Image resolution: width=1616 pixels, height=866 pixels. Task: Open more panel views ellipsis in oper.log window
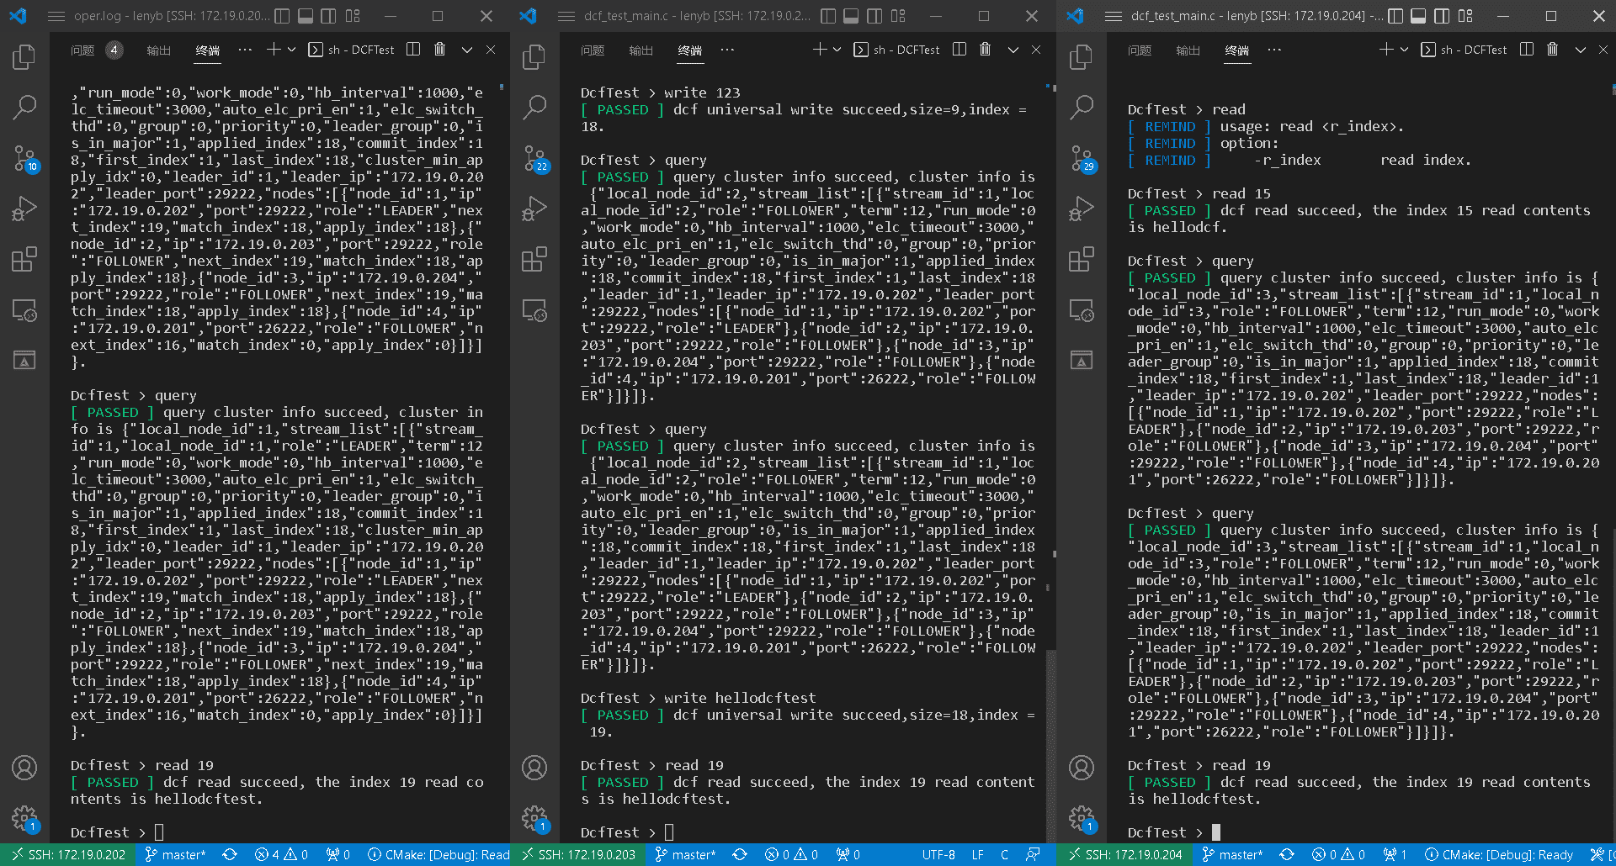click(245, 50)
